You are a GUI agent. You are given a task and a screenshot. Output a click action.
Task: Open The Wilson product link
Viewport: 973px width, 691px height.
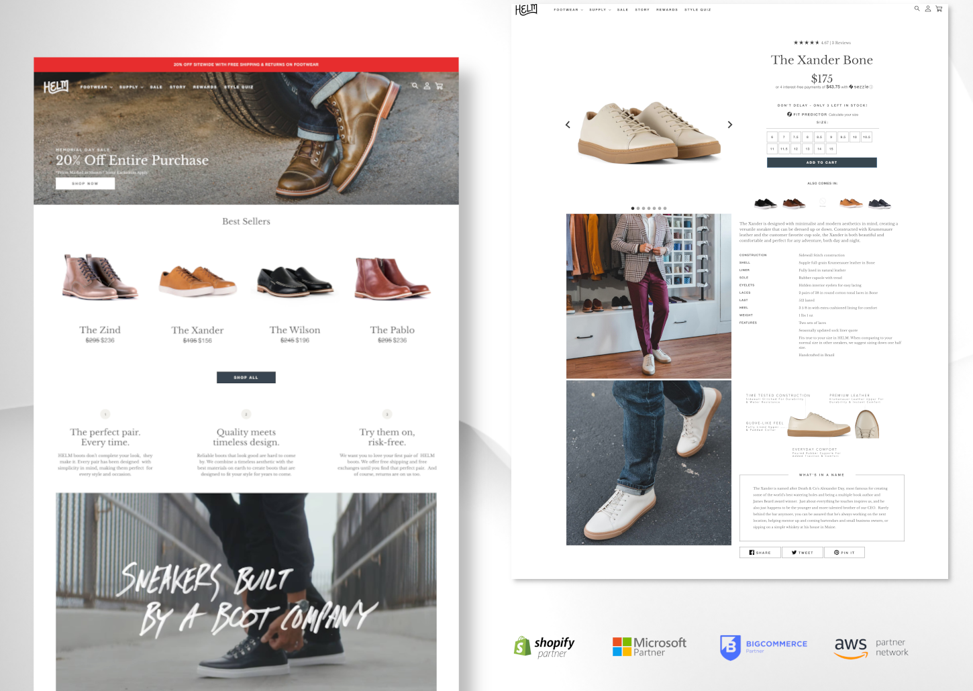pyautogui.click(x=295, y=330)
